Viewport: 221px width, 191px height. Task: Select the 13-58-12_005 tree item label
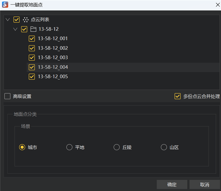click(53, 76)
